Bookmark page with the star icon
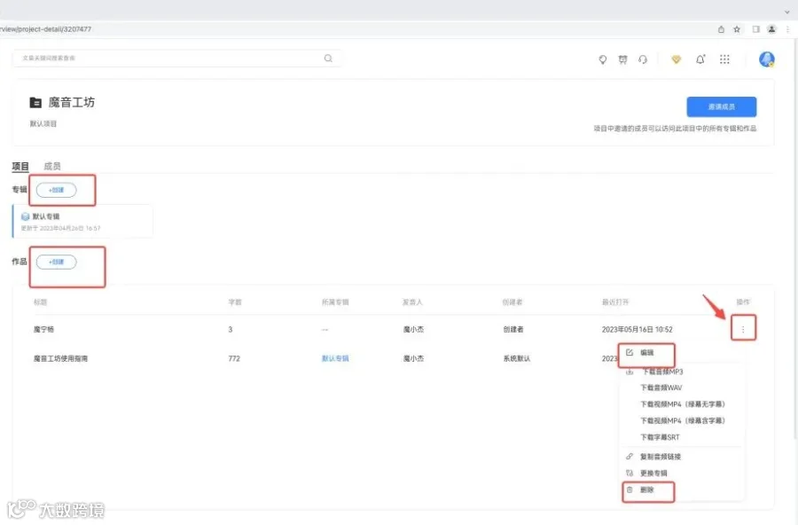The height and width of the screenshot is (525, 798). click(737, 29)
